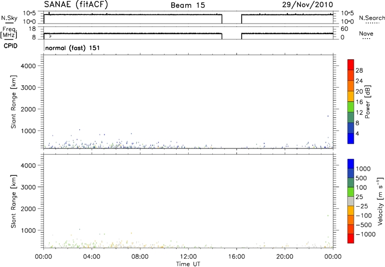Viewport: 385px width, 267px height.
Task: Click the 'N.Search' legend label
Action: [372, 18]
